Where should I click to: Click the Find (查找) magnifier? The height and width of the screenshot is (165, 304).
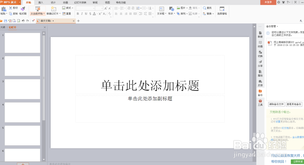[204, 8]
